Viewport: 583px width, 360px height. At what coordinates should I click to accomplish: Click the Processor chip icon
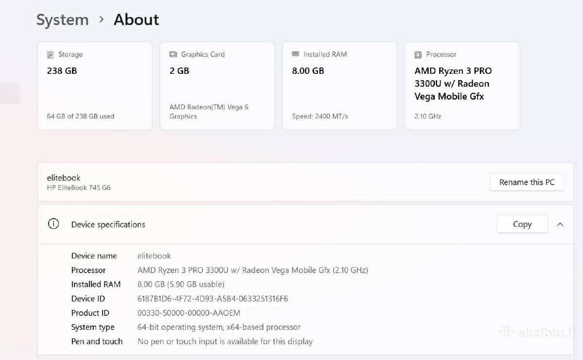pyautogui.click(x=418, y=54)
